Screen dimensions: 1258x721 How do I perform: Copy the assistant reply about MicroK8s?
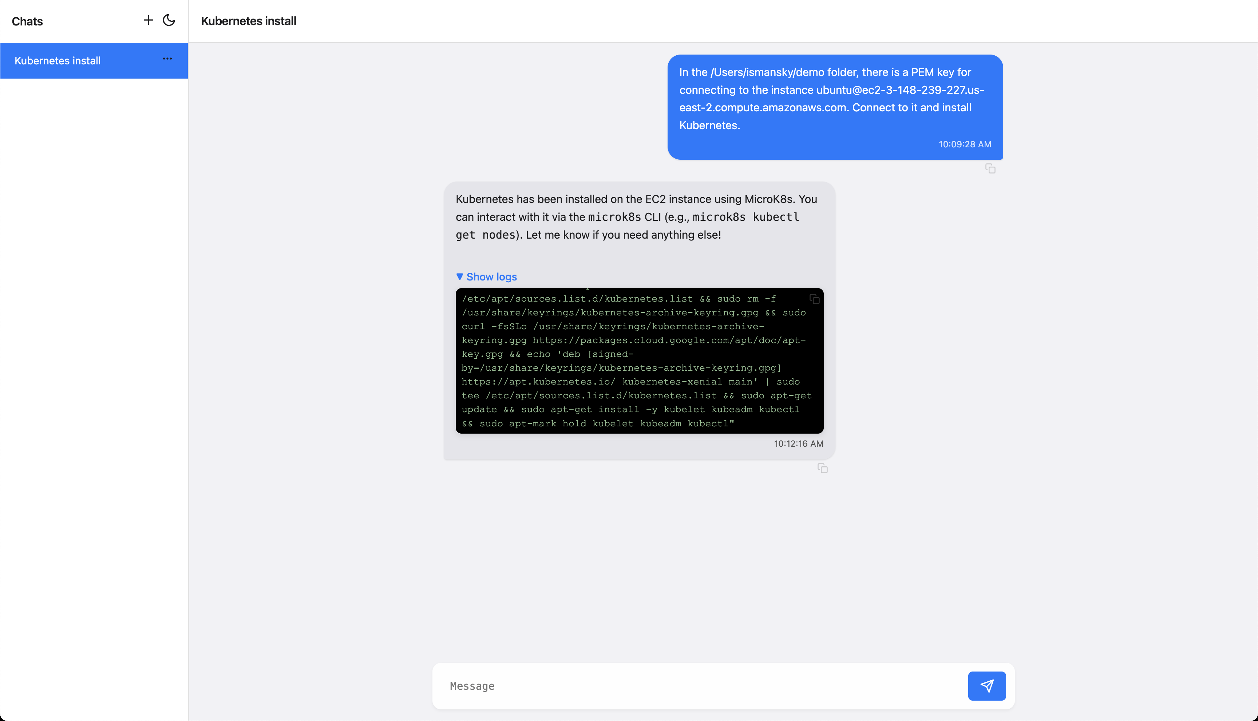point(822,469)
